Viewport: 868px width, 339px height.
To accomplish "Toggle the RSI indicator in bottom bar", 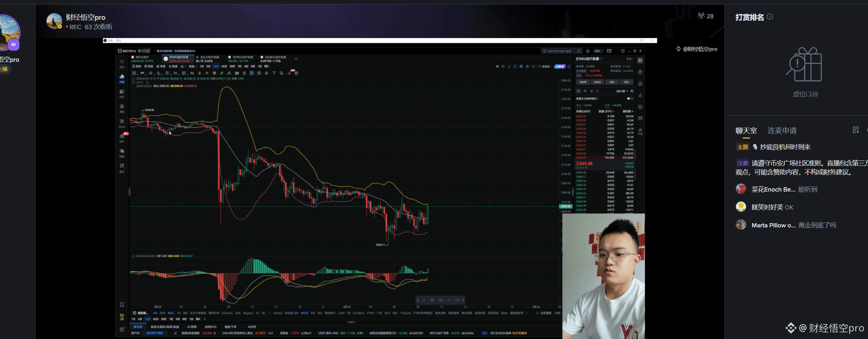I will (313, 313).
